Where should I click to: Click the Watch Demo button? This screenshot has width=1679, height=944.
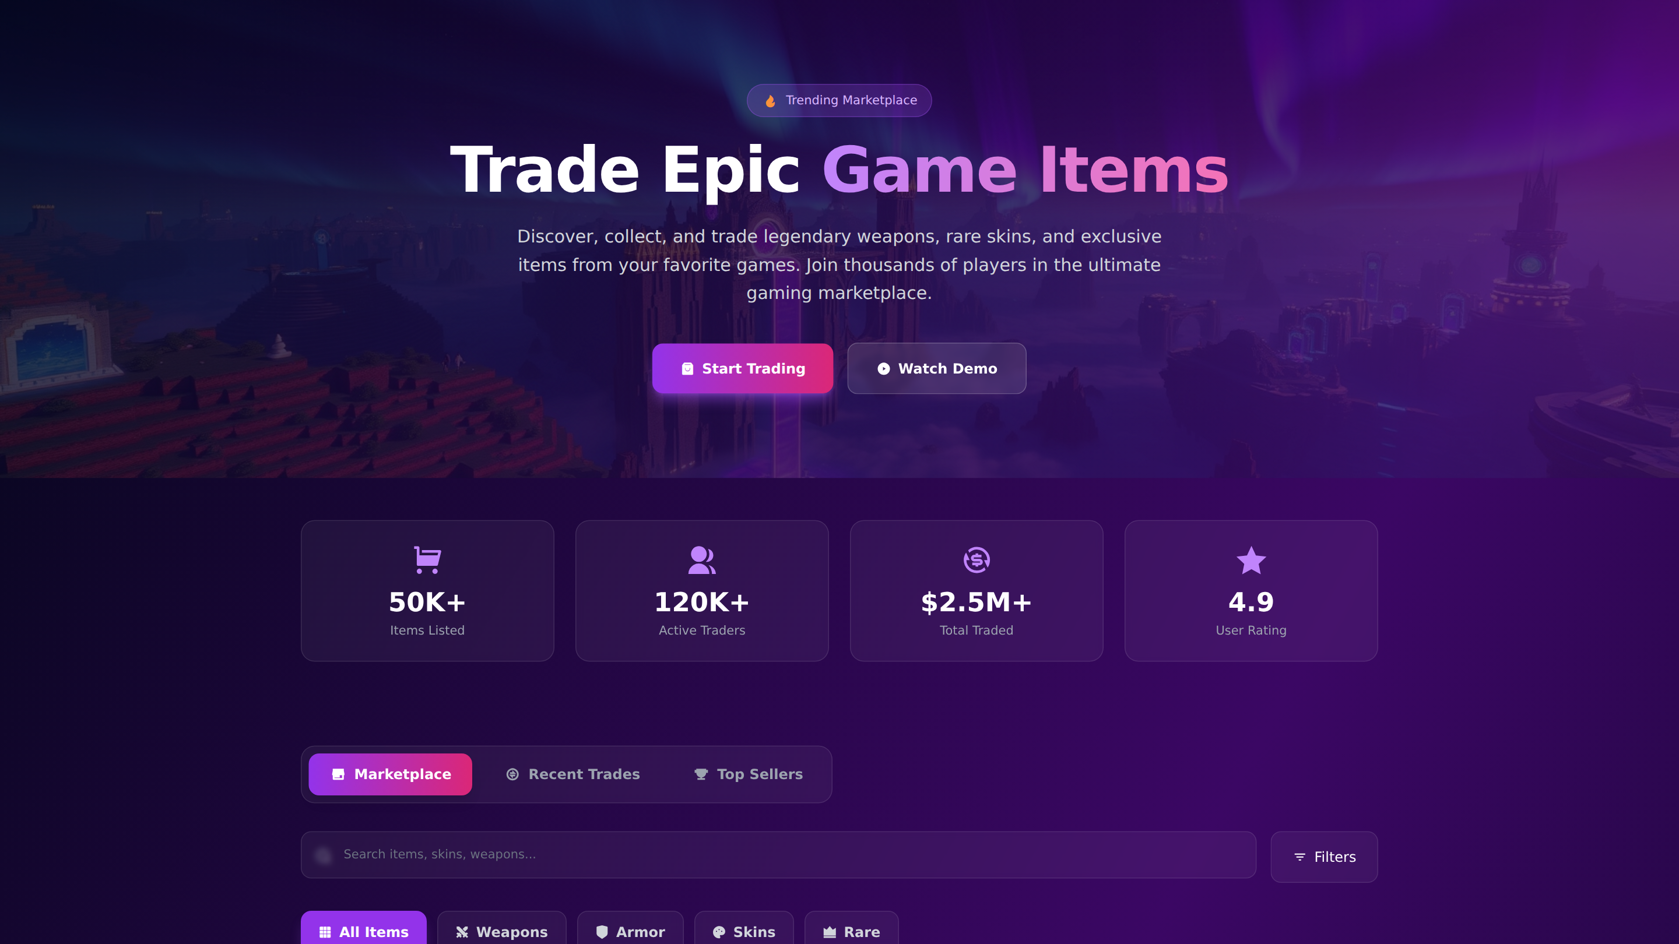pyautogui.click(x=937, y=369)
